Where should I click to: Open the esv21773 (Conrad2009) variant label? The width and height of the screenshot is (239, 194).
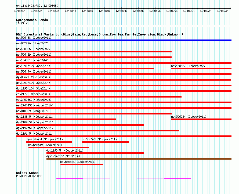(x=33, y=94)
